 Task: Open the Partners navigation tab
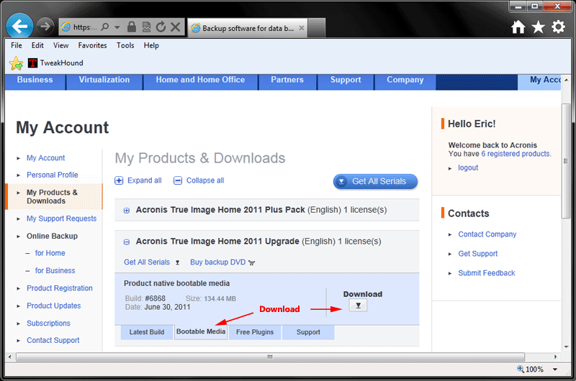tap(287, 81)
